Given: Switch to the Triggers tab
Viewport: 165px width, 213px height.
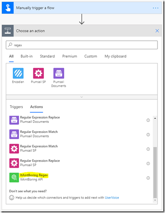Looking at the screenshot, I should tap(16, 107).
